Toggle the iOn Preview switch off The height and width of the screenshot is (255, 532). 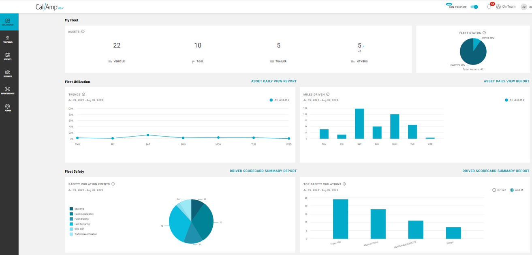pos(474,7)
